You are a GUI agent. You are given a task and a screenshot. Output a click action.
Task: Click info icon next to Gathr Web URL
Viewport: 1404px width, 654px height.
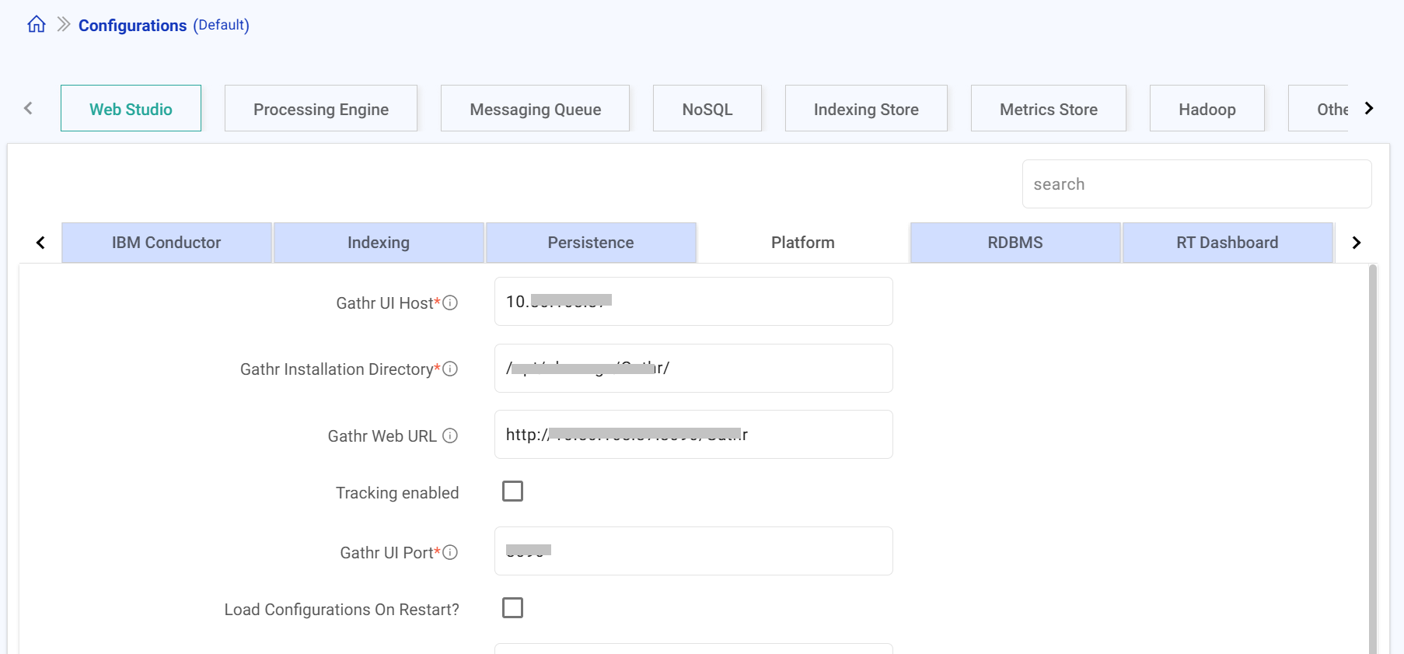pyautogui.click(x=450, y=435)
